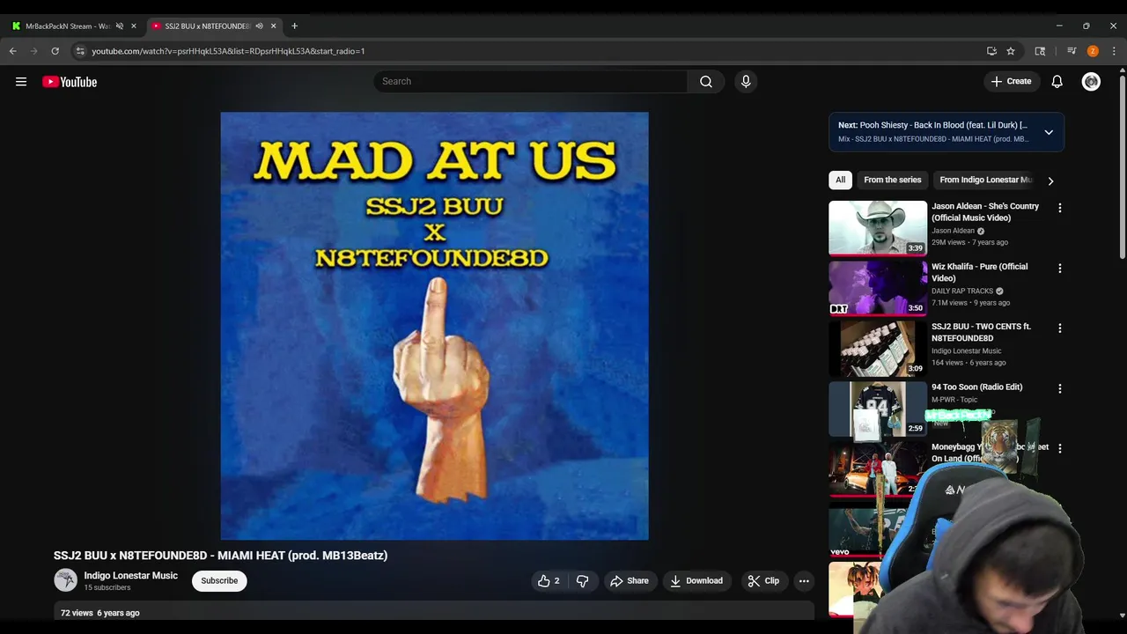This screenshot has height=634, width=1127.
Task: Subscribe to Indigo Lonestar Music
Action: click(219, 581)
